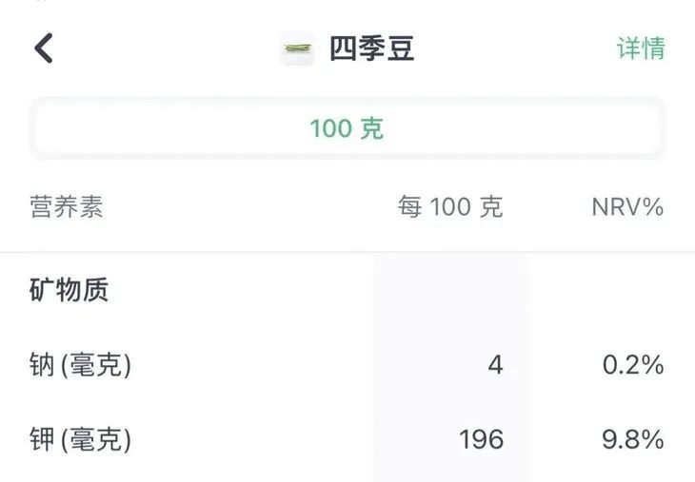Select the 每 100 克 column header

[449, 207]
